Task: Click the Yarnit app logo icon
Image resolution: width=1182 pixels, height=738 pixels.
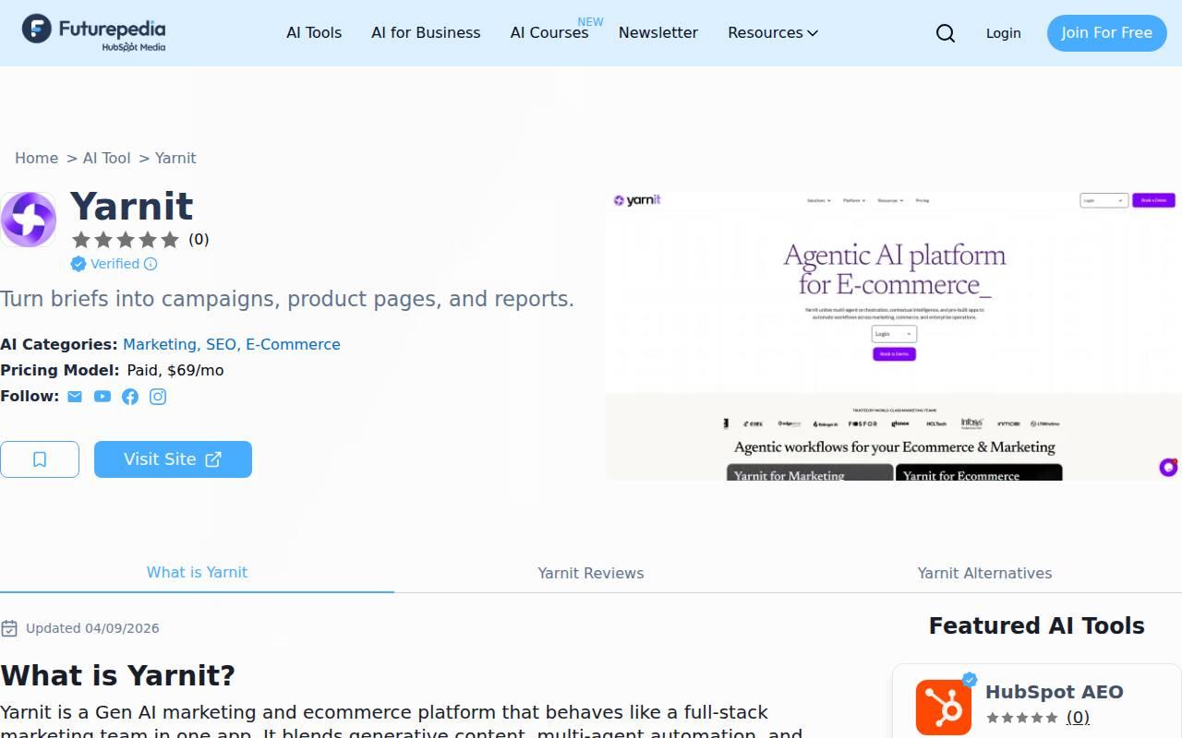Action: 28,220
